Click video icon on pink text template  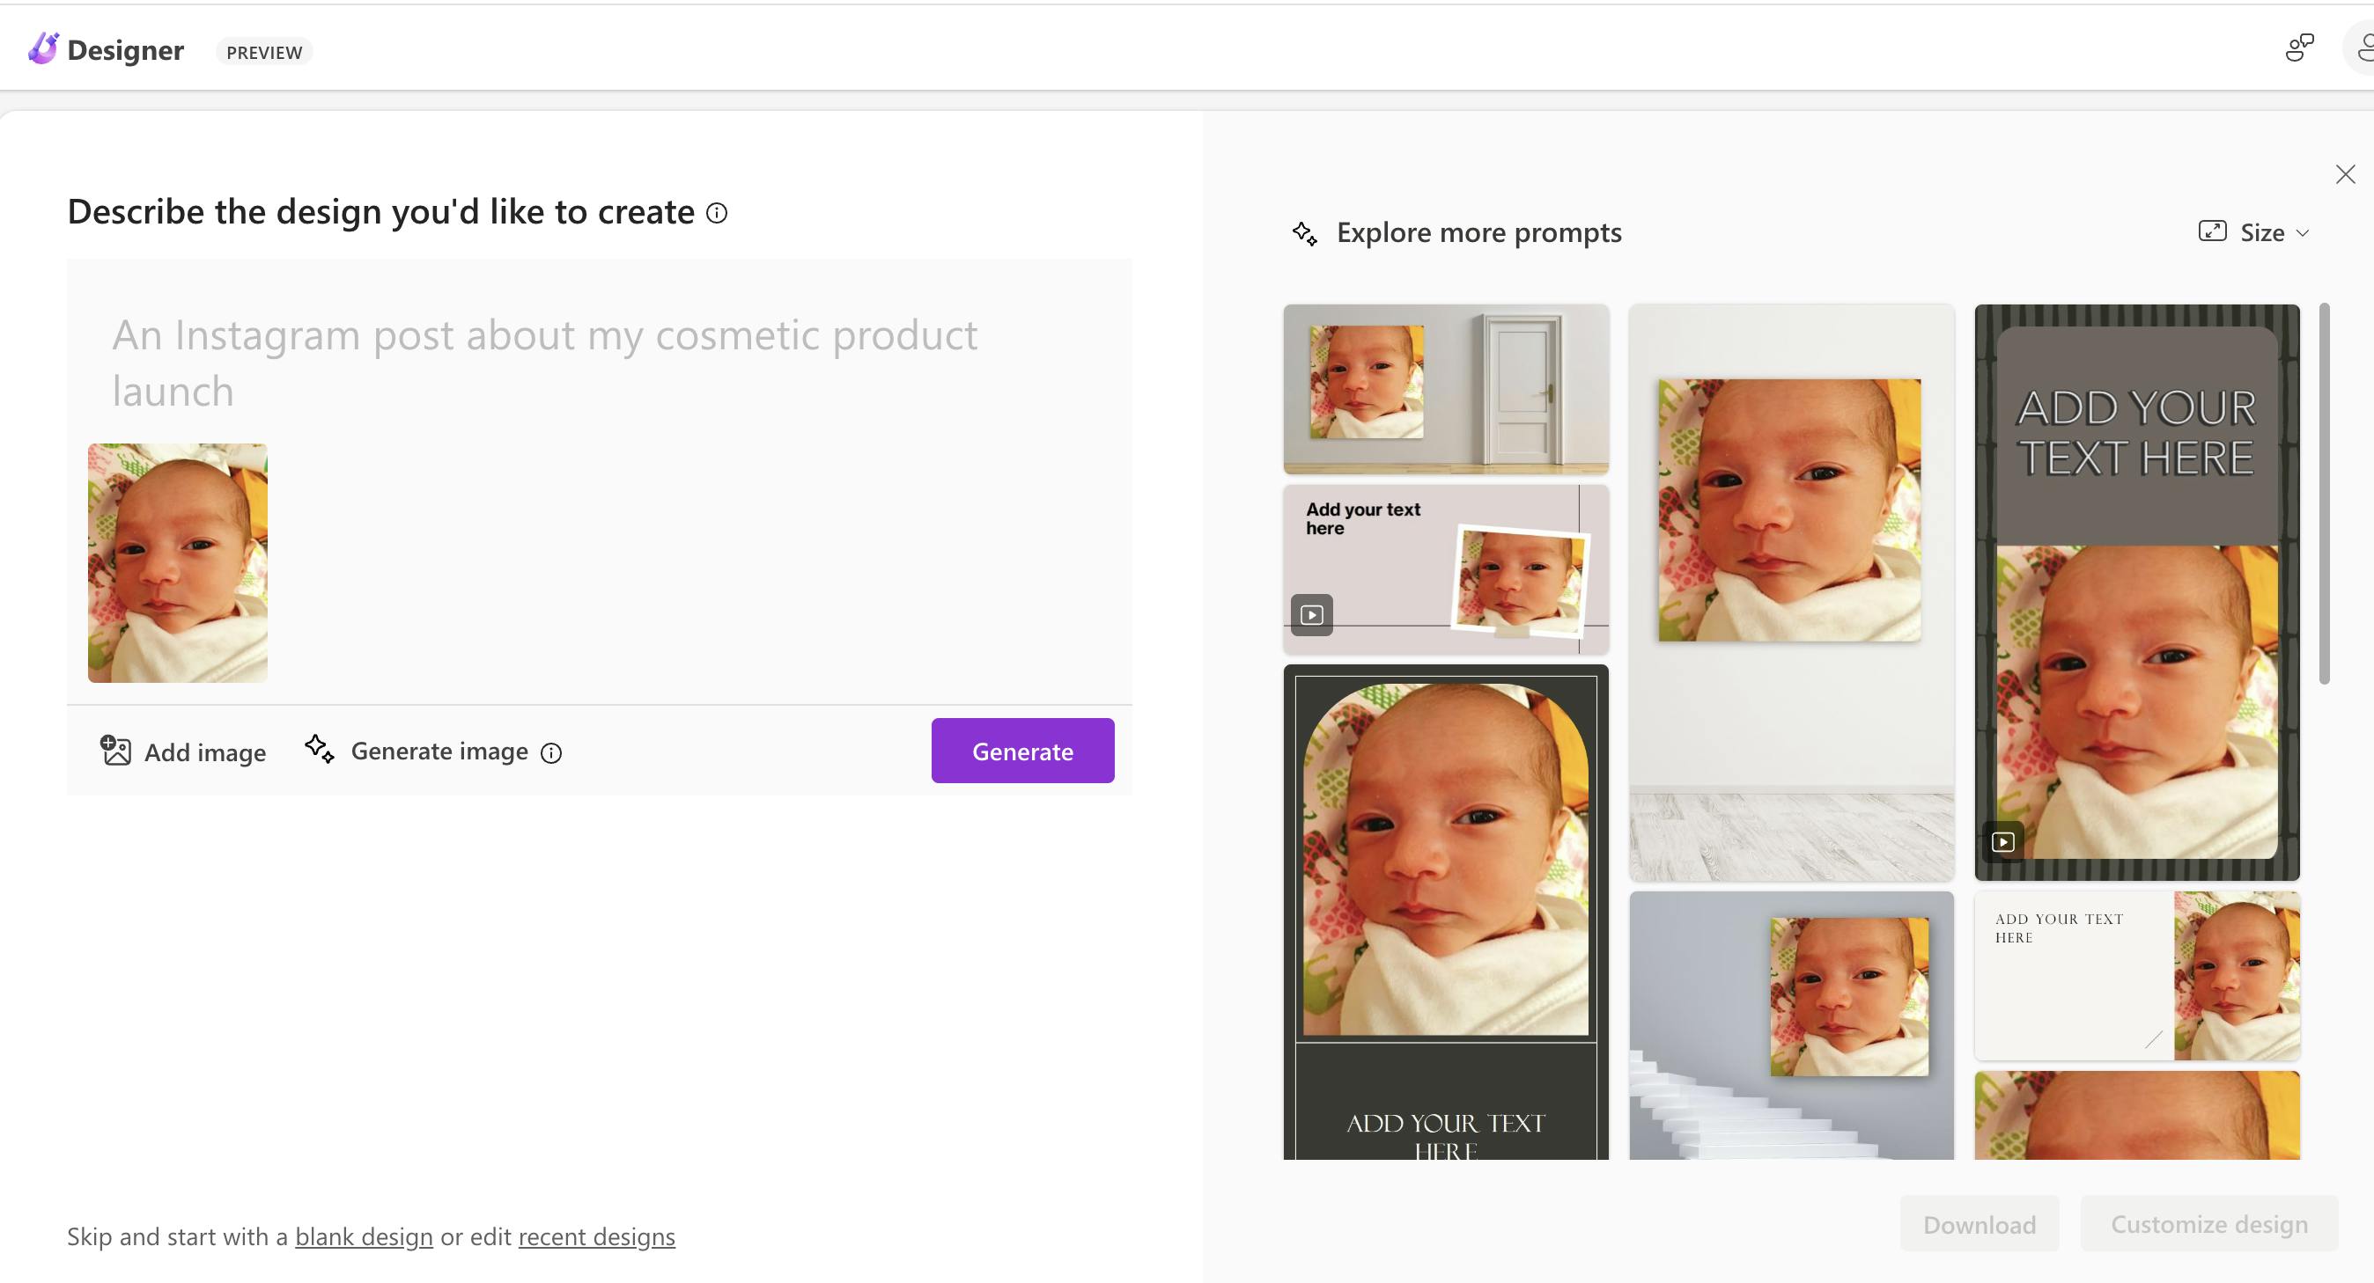[1311, 615]
